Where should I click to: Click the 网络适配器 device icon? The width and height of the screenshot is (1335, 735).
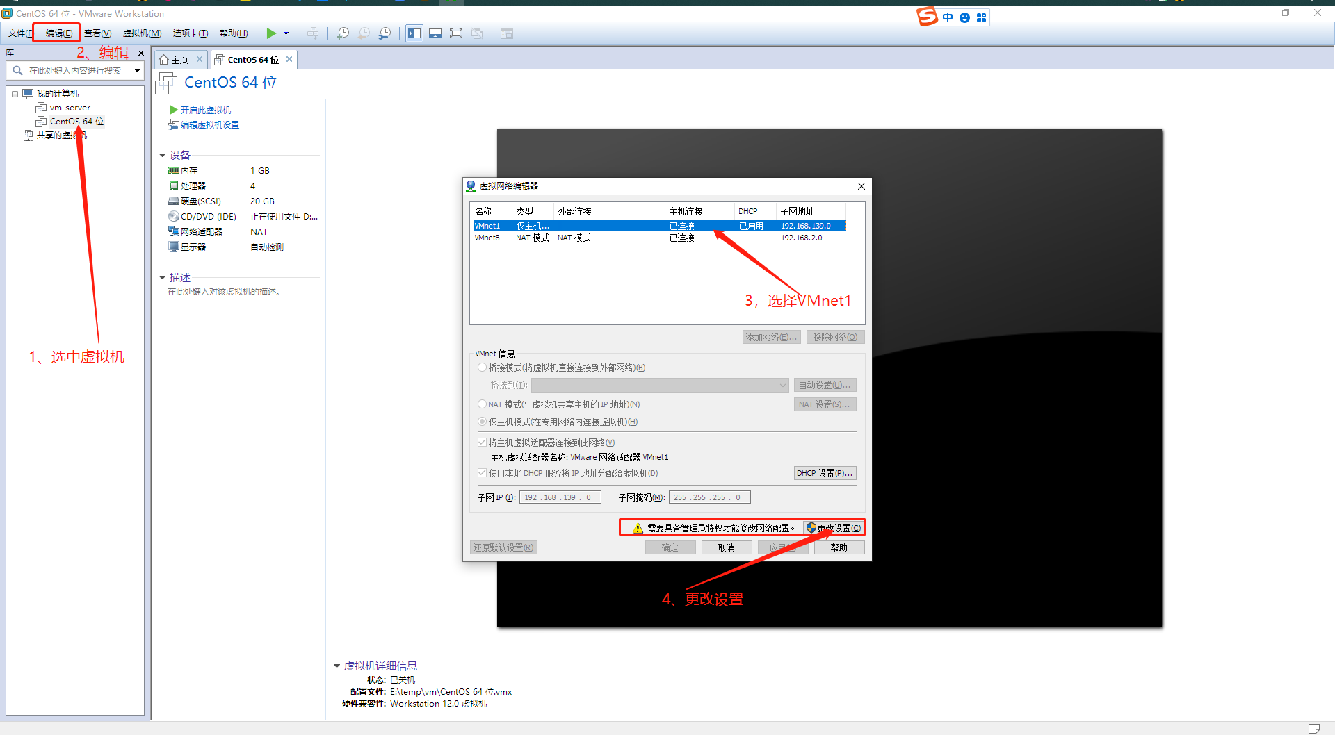pyautogui.click(x=174, y=231)
